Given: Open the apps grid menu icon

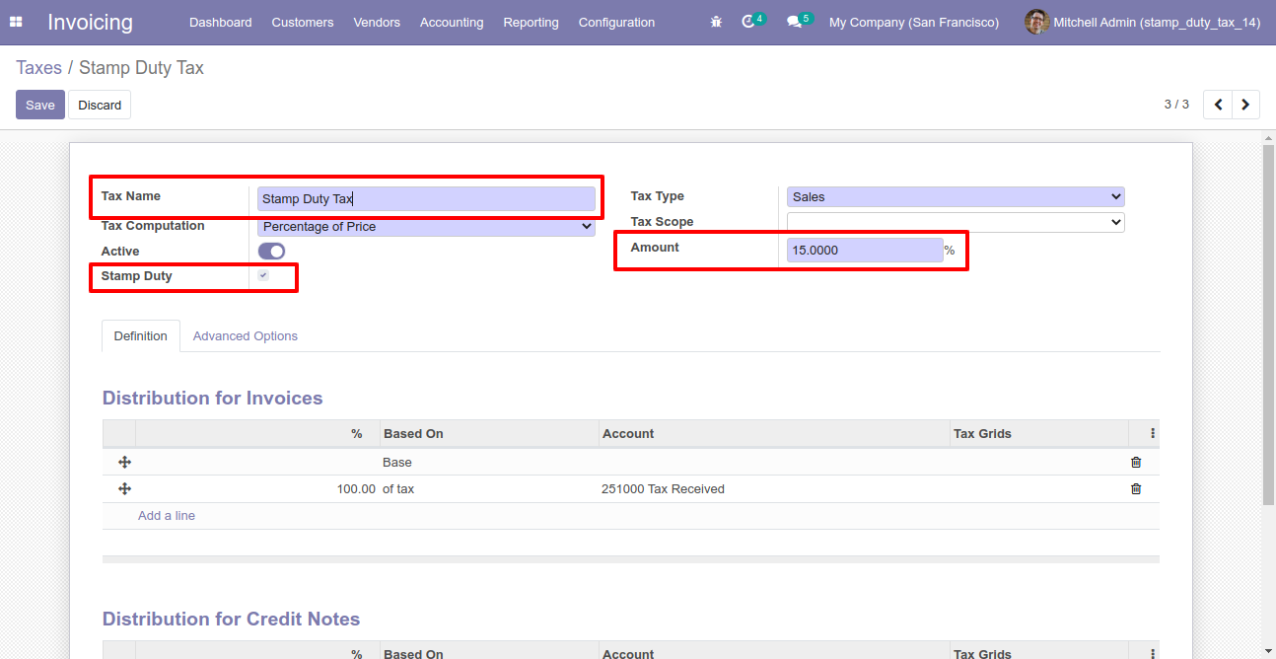Looking at the screenshot, I should tap(16, 22).
